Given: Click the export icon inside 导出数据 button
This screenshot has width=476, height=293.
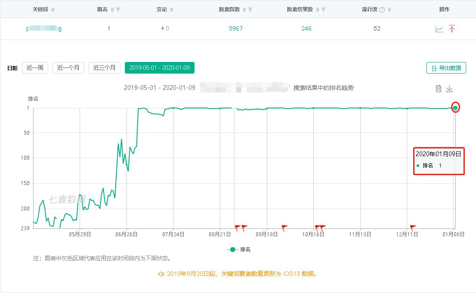Looking at the screenshot, I should pos(434,68).
